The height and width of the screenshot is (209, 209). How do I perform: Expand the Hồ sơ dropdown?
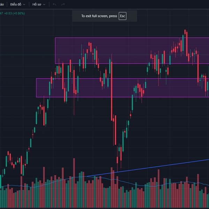(38, 5)
